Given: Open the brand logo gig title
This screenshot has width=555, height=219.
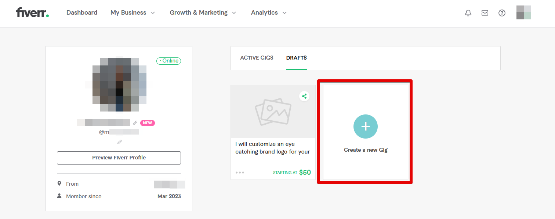Looking at the screenshot, I should coord(272,148).
